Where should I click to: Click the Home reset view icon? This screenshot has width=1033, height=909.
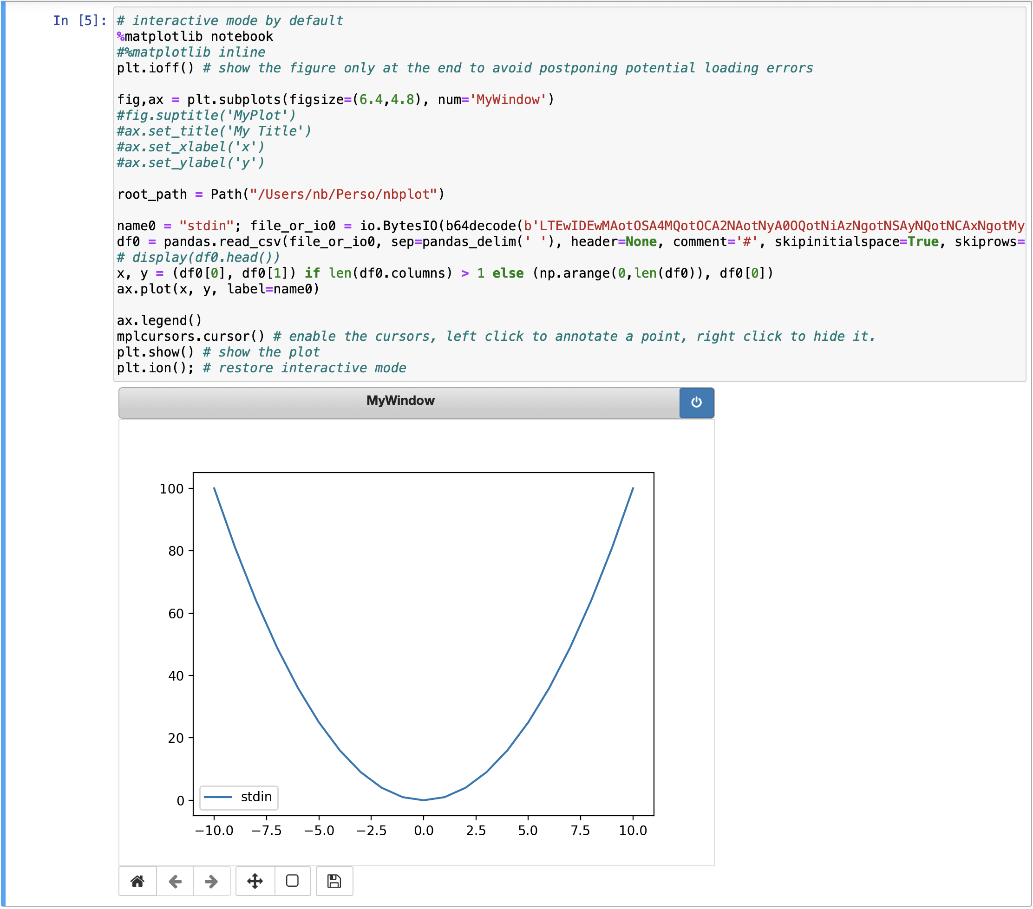(137, 881)
